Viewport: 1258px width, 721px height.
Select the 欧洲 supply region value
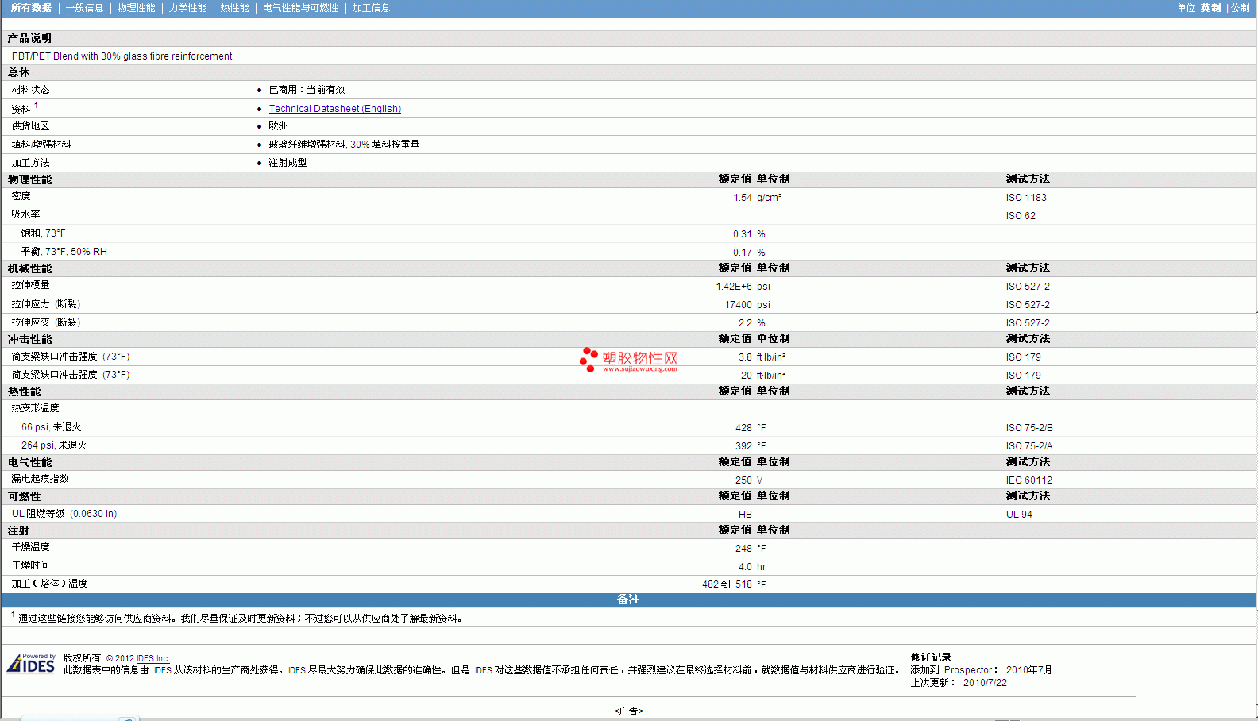[278, 126]
